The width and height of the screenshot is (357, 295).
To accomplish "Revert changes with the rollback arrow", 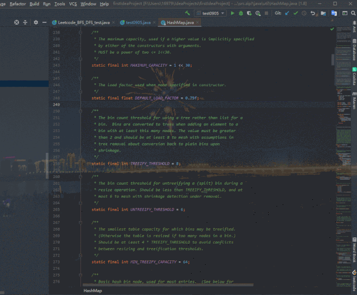I will (313, 13).
